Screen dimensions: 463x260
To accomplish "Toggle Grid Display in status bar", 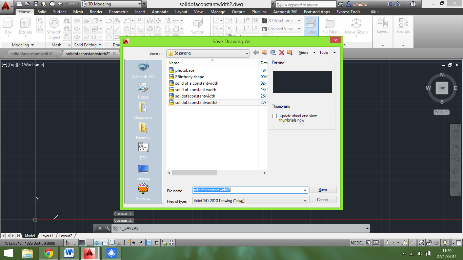I will (82, 243).
